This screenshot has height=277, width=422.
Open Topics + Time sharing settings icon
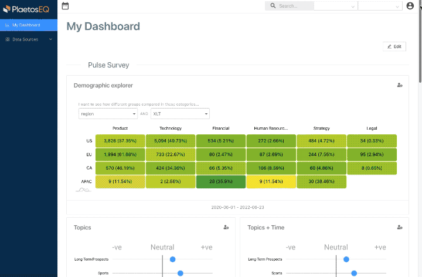pyautogui.click(x=400, y=228)
